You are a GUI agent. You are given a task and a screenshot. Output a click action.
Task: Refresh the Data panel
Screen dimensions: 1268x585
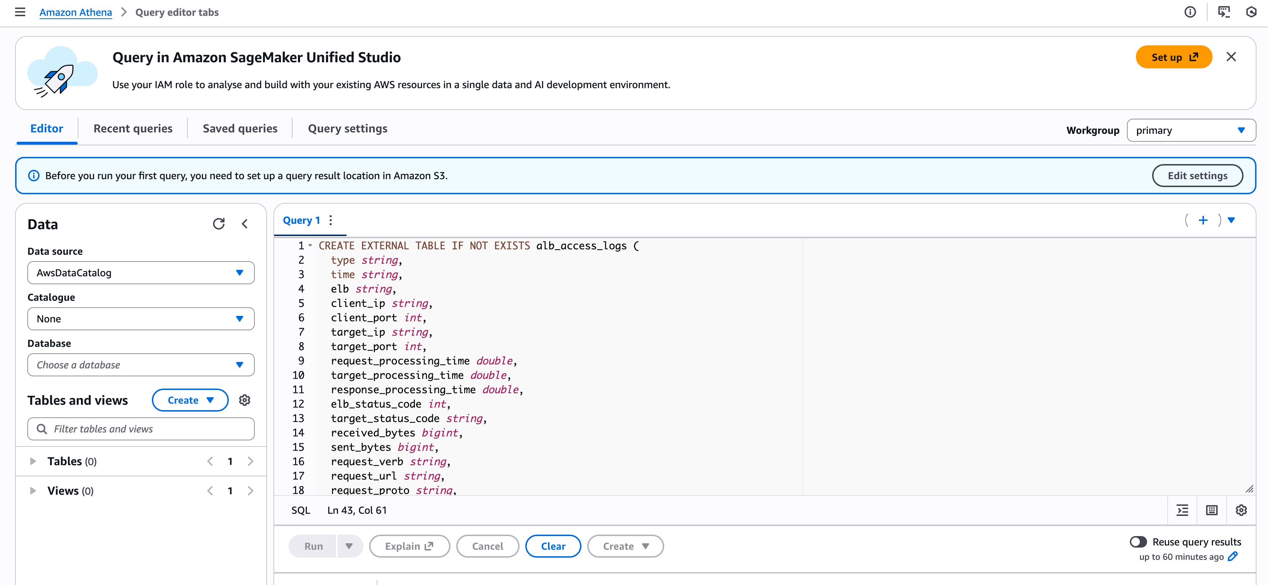pyautogui.click(x=218, y=224)
